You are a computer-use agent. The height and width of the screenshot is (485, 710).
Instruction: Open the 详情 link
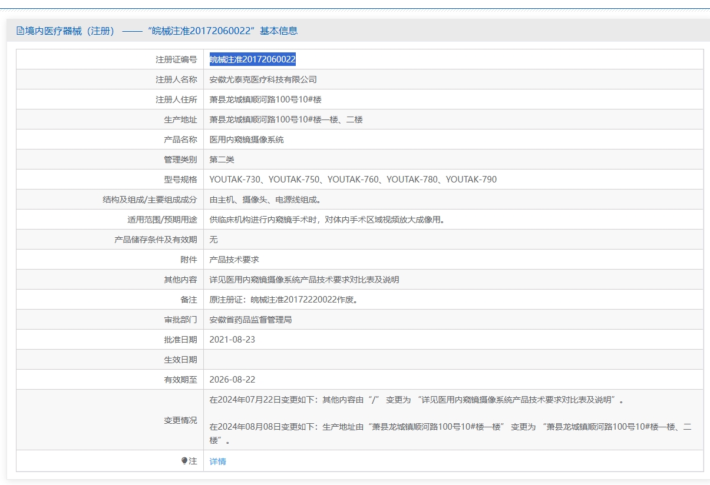point(218,461)
